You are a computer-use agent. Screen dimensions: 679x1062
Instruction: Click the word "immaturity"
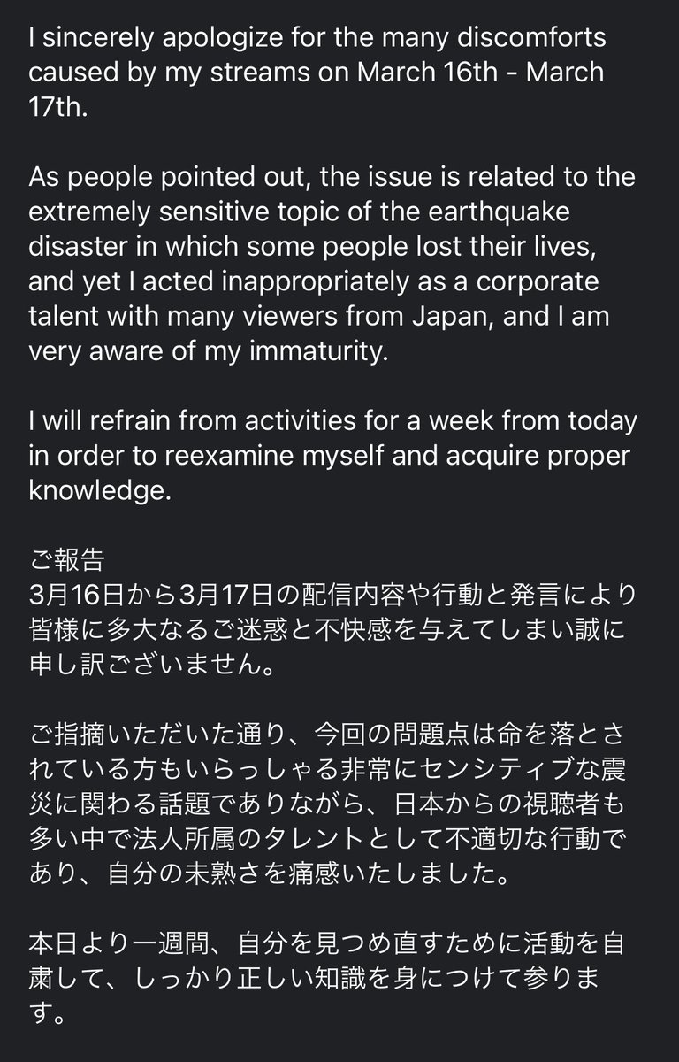(x=313, y=347)
